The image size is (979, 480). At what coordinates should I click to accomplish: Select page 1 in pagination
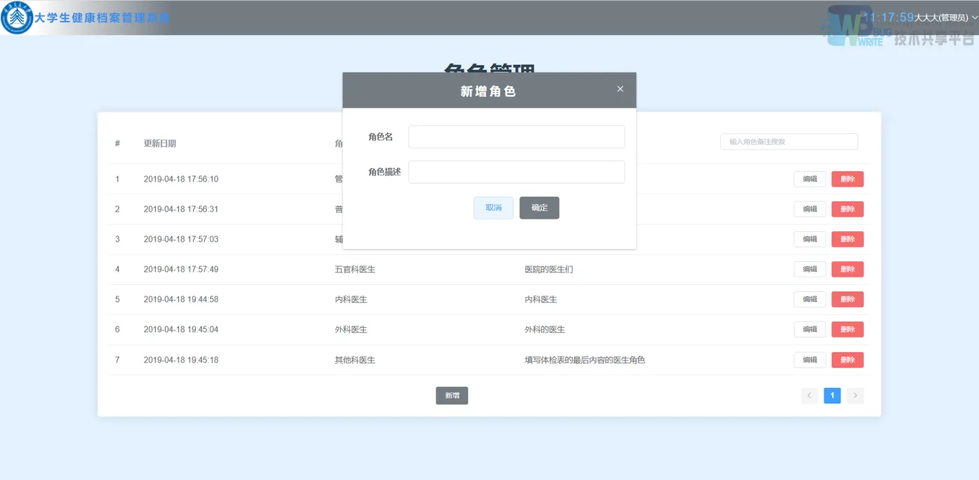pos(832,396)
